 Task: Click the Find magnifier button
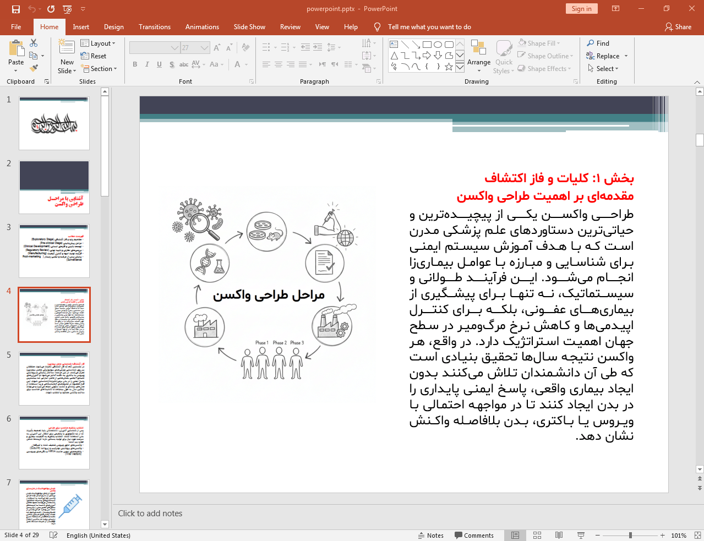point(598,43)
